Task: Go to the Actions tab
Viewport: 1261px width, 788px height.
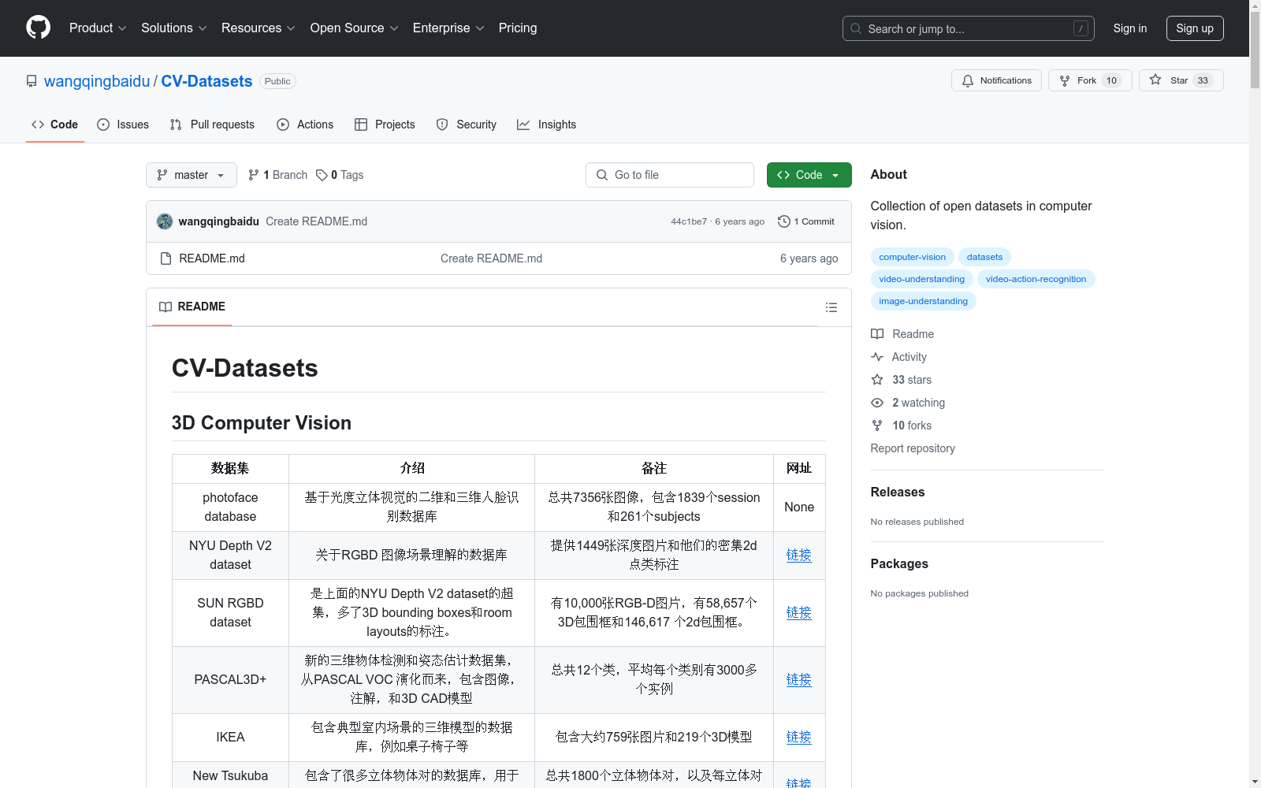Action: pyautogui.click(x=305, y=125)
